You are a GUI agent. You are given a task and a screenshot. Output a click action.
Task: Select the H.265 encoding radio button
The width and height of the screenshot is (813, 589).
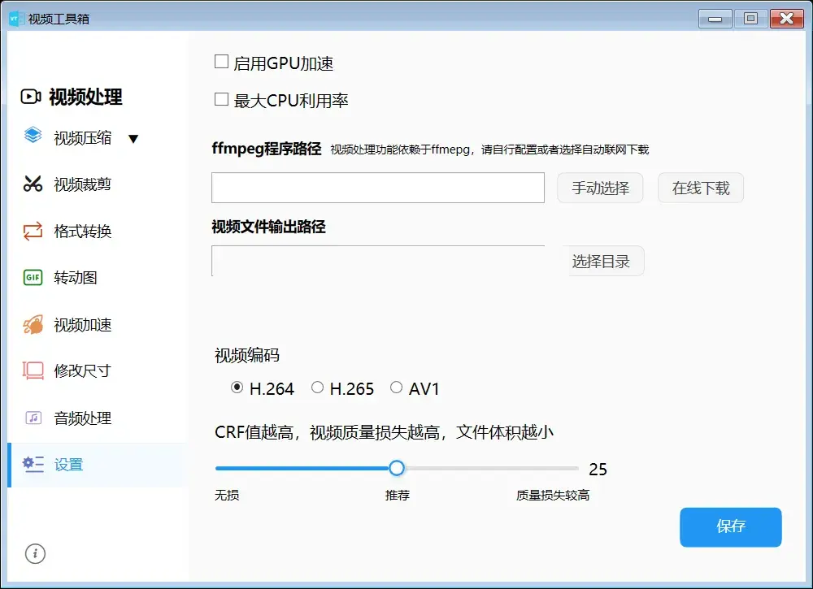[x=317, y=388]
